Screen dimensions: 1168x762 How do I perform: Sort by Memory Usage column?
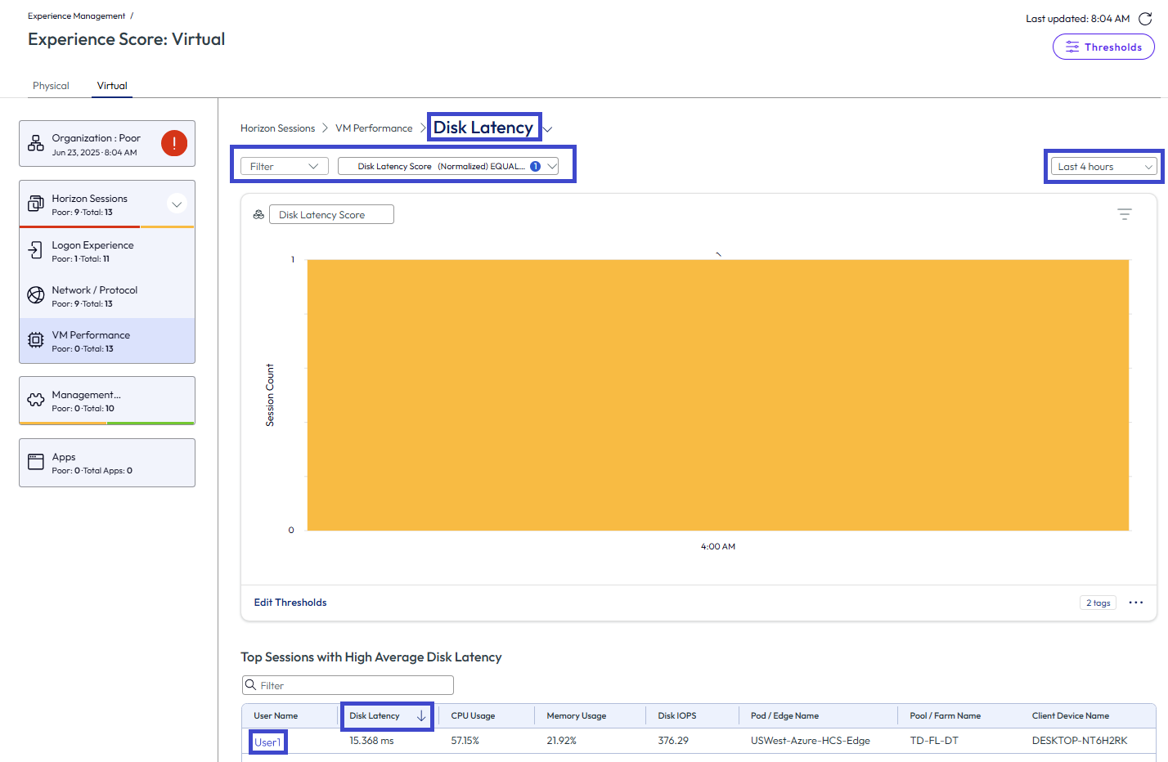[x=577, y=715]
